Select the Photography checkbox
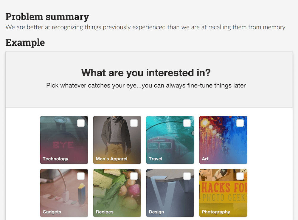298x220 pixels. (240, 176)
